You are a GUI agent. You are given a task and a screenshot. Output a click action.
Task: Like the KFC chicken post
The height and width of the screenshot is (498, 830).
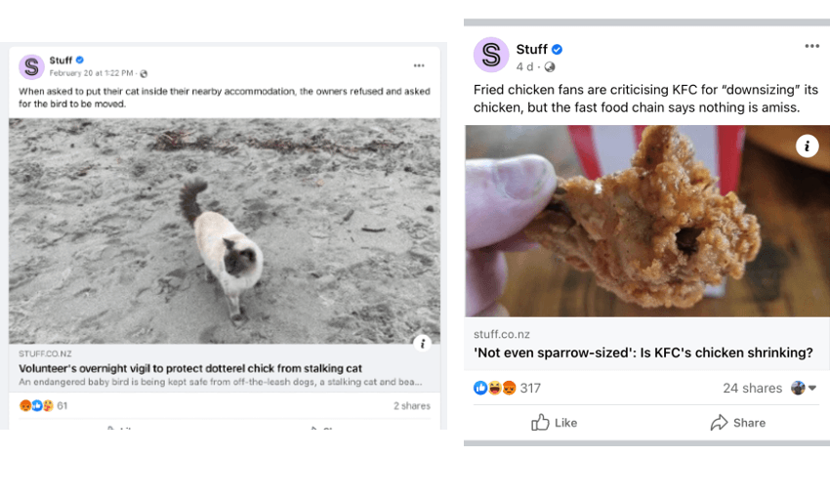pos(554,423)
